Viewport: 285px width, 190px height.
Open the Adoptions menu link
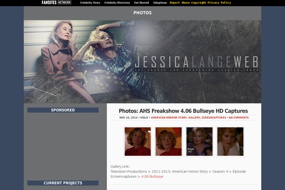pyautogui.click(x=160, y=3)
